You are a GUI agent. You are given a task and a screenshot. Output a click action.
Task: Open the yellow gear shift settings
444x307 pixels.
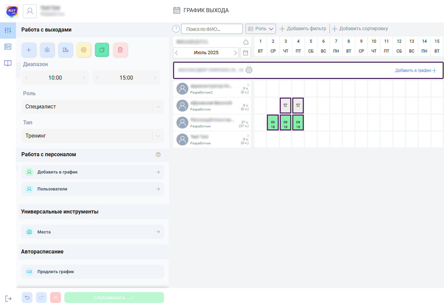pyautogui.click(x=84, y=50)
